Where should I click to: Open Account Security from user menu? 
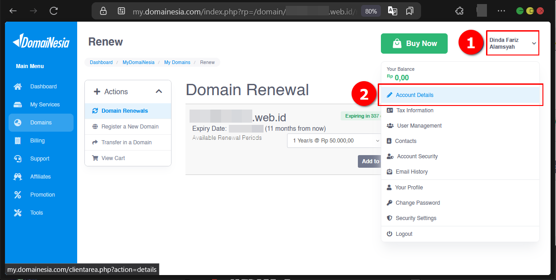[x=460, y=156]
